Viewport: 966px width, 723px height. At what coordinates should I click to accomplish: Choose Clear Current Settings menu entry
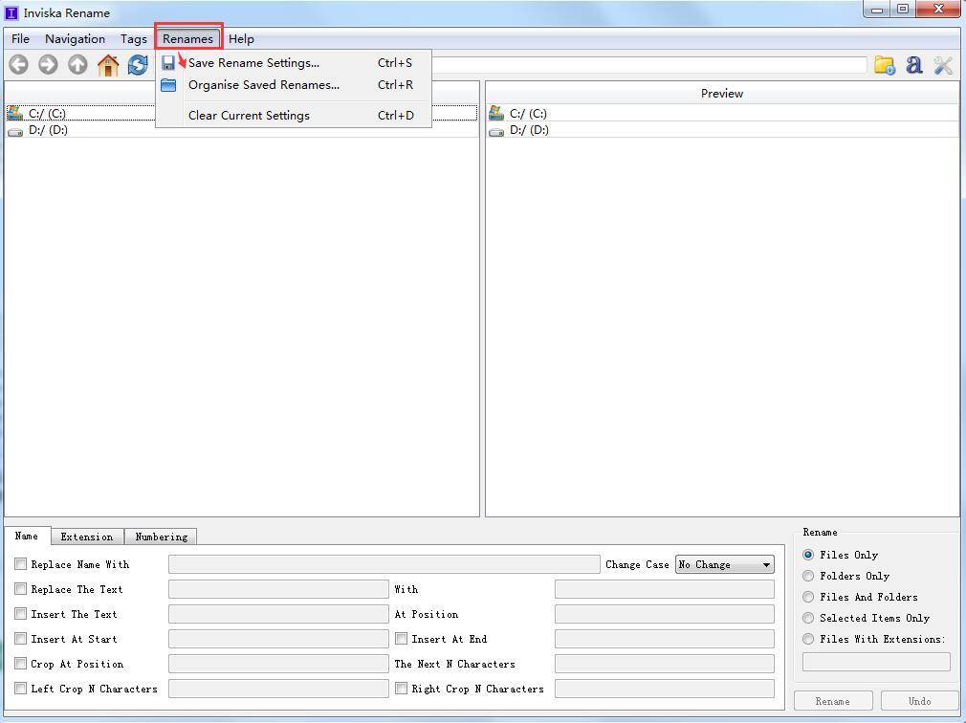294,115
